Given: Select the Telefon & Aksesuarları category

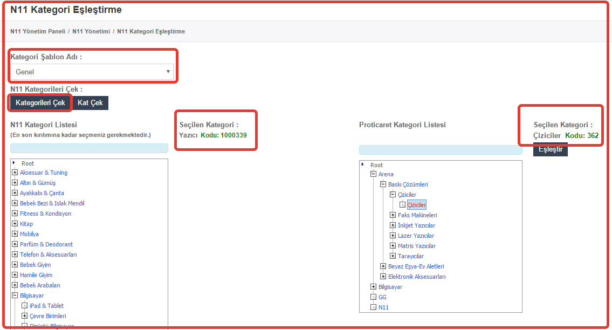Looking at the screenshot, I should (49, 255).
